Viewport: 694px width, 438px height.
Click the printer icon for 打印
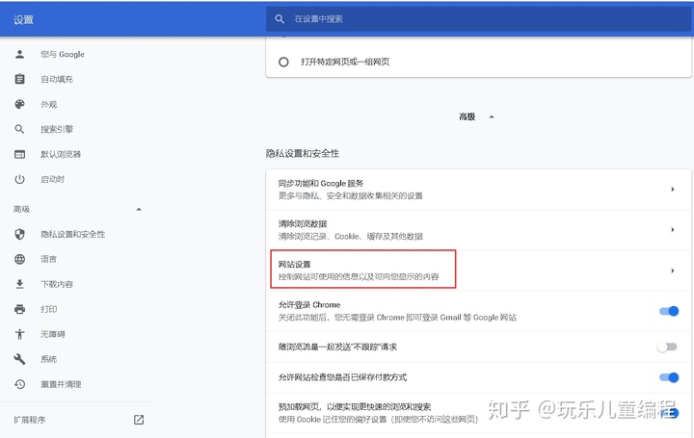19,309
